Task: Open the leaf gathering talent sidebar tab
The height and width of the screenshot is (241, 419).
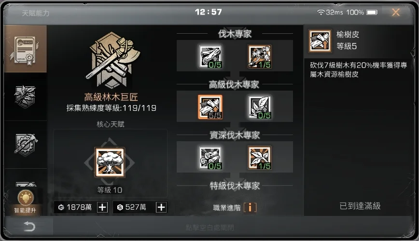Action: 25,96
